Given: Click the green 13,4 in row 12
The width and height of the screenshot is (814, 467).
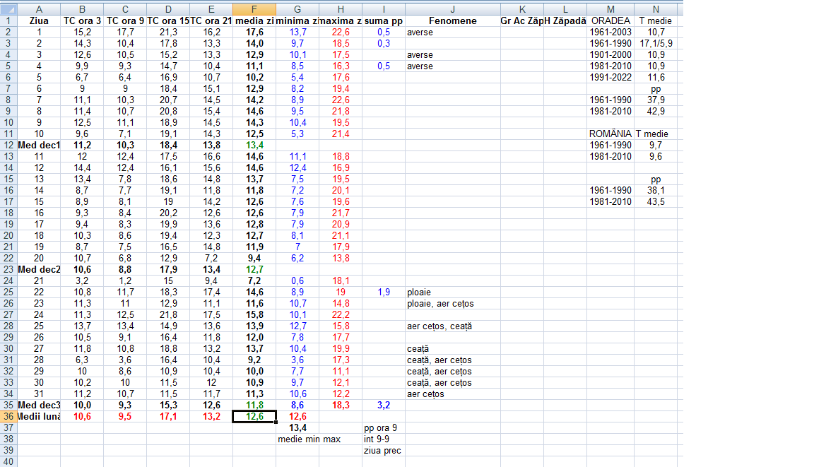Looking at the screenshot, I should (254, 146).
